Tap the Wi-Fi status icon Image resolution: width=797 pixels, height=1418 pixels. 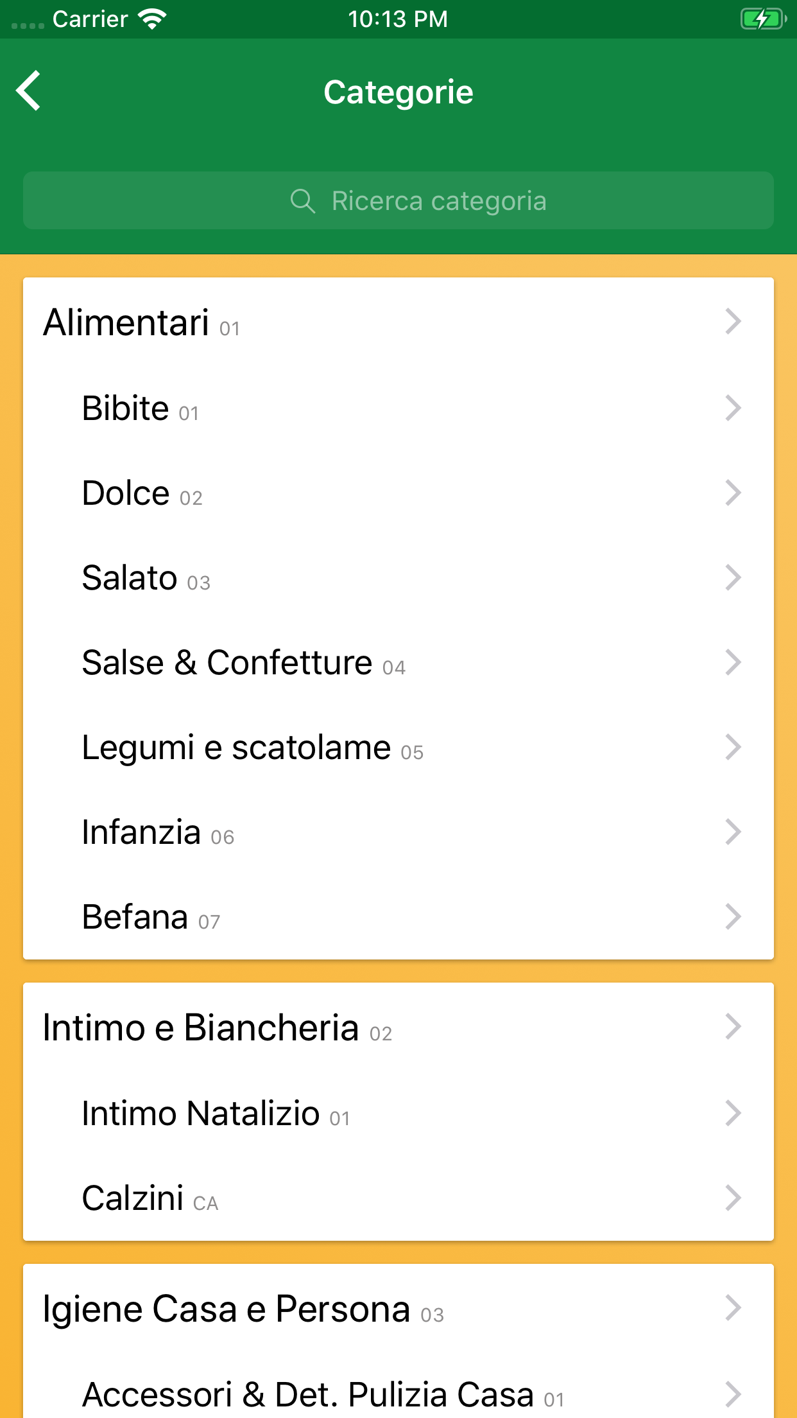[x=152, y=19]
